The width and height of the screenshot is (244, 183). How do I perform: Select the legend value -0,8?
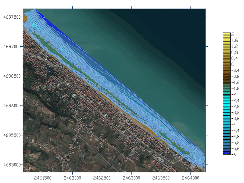coord(235,77)
